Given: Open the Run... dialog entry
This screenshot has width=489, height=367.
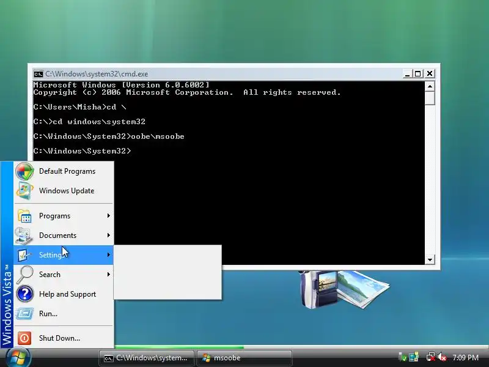Looking at the screenshot, I should pos(64,314).
